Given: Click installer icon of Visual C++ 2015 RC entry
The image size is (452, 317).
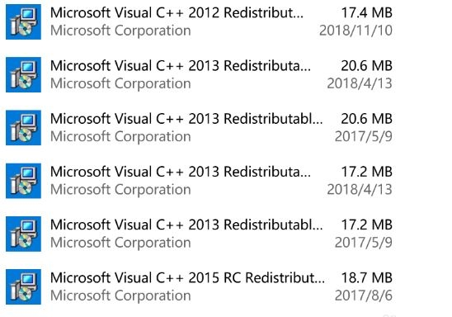Looking at the screenshot, I should coord(23,286).
